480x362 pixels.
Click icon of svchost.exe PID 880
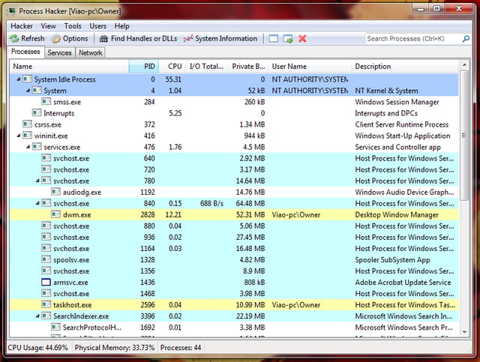tap(46, 226)
